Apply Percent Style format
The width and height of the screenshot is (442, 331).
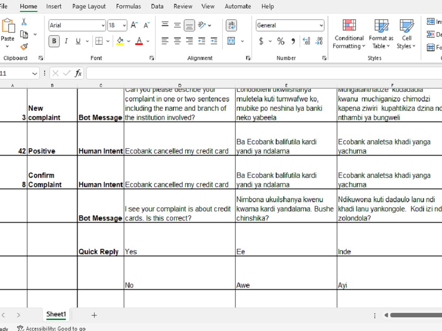281,41
